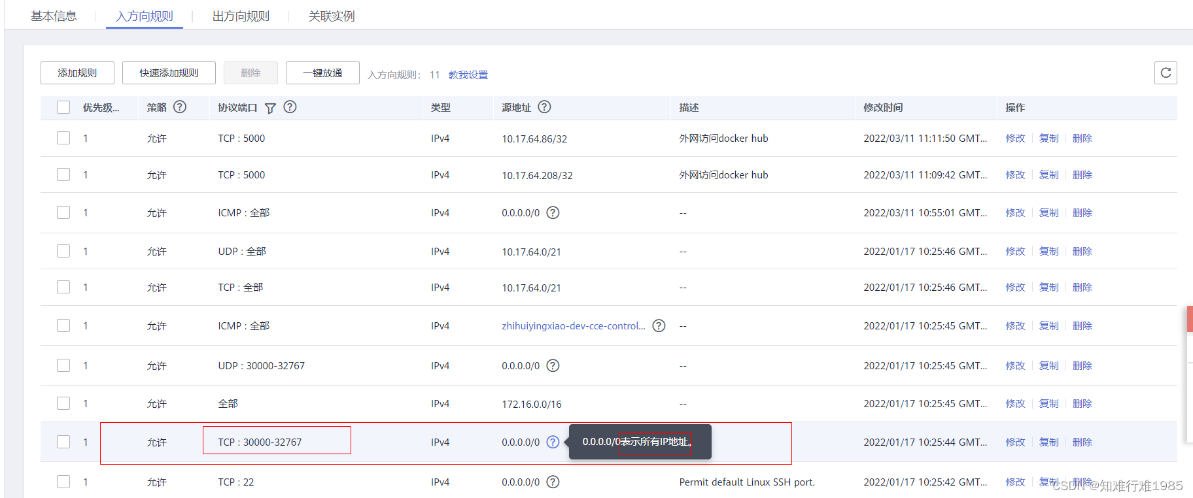Open help icon beside zhihuiyingxiao-dev-cce-control source
1193x498 pixels.
tap(659, 325)
